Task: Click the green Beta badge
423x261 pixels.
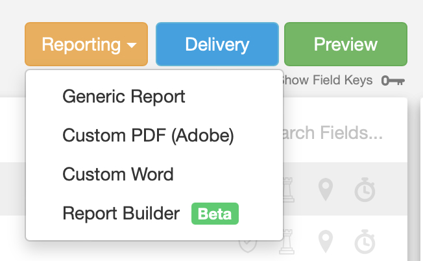Action: tap(215, 214)
